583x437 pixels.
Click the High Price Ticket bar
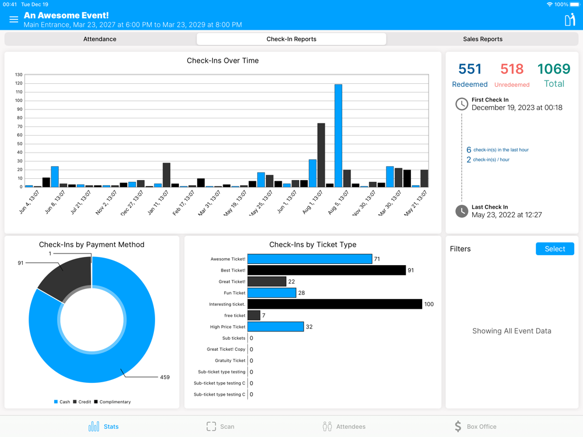point(276,327)
